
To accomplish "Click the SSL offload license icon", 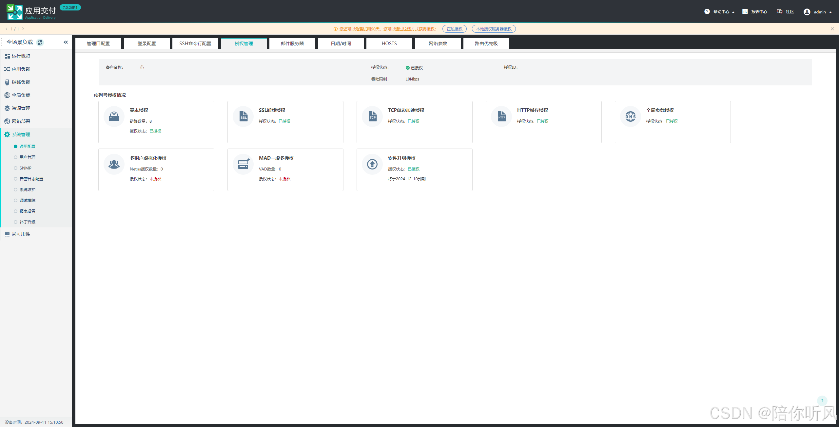I will coord(243,116).
